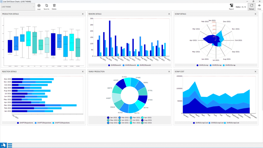This screenshot has width=263, height=148.
Task: Click the Add theme icon
Action: (x=39, y=5)
